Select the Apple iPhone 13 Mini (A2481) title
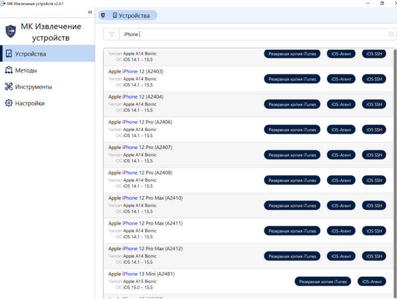 (x=141, y=274)
